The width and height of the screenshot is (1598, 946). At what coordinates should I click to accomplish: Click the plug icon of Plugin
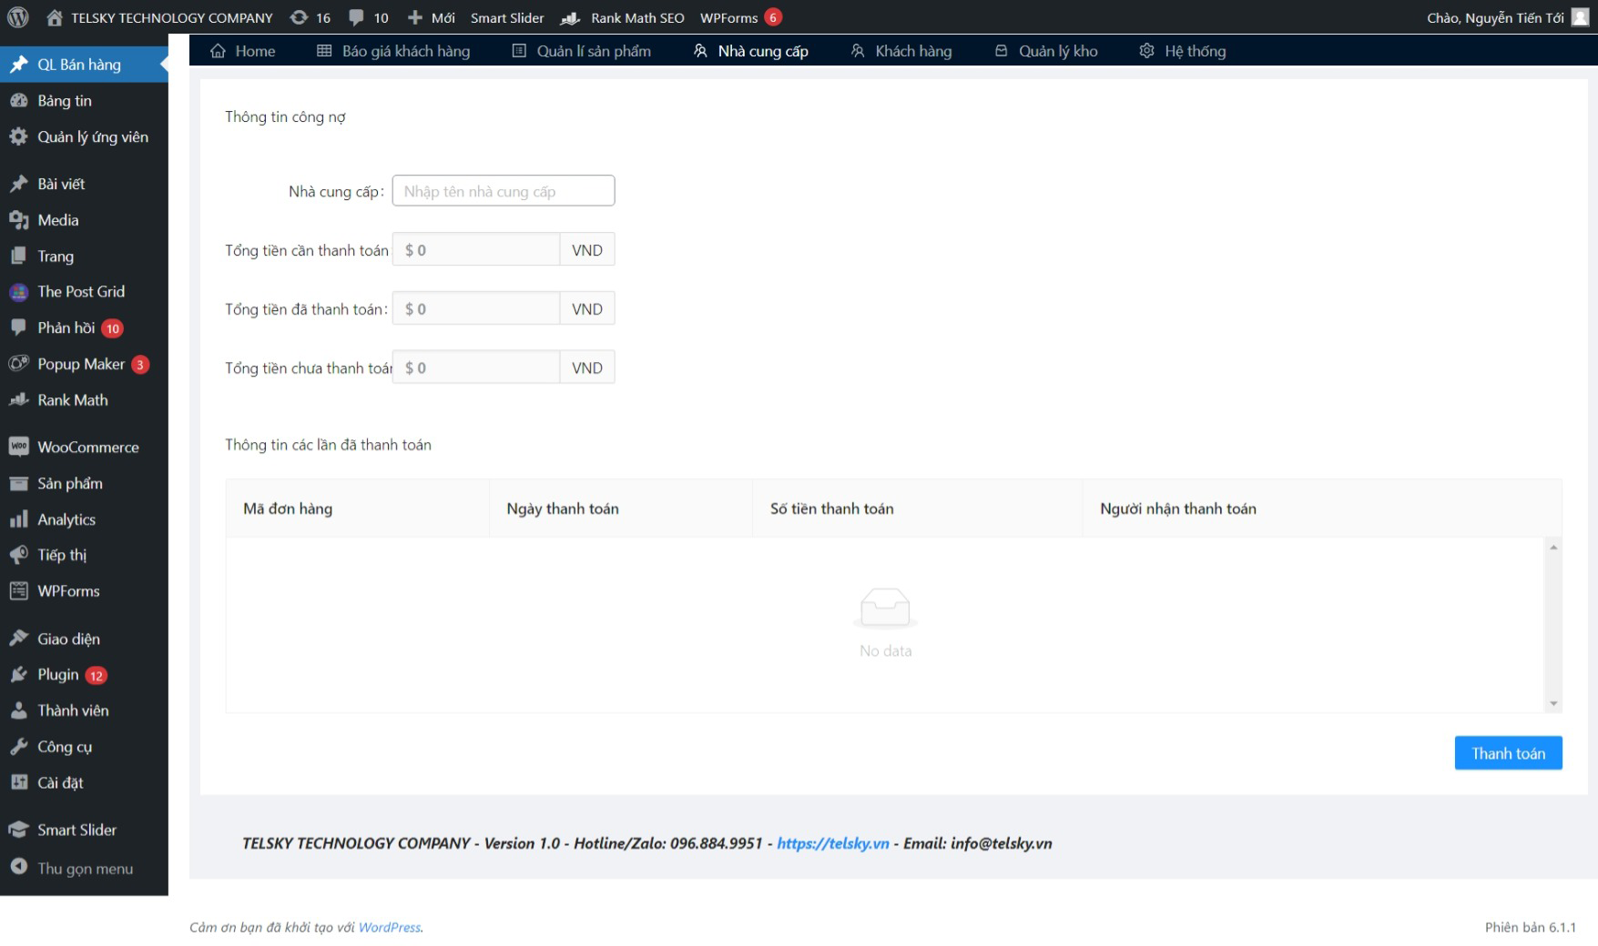click(x=18, y=675)
